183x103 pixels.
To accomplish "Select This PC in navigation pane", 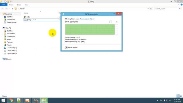I will [x=8, y=28].
